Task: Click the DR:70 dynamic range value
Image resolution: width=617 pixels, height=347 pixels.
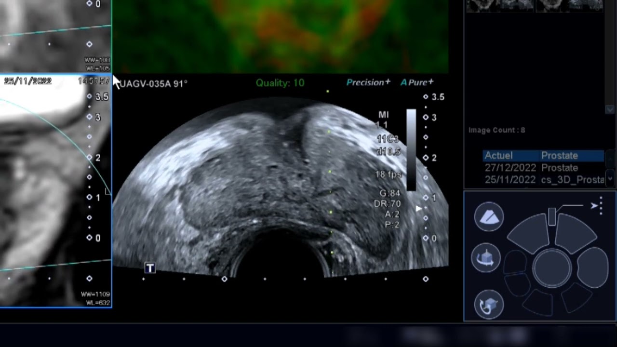Action: tap(388, 204)
